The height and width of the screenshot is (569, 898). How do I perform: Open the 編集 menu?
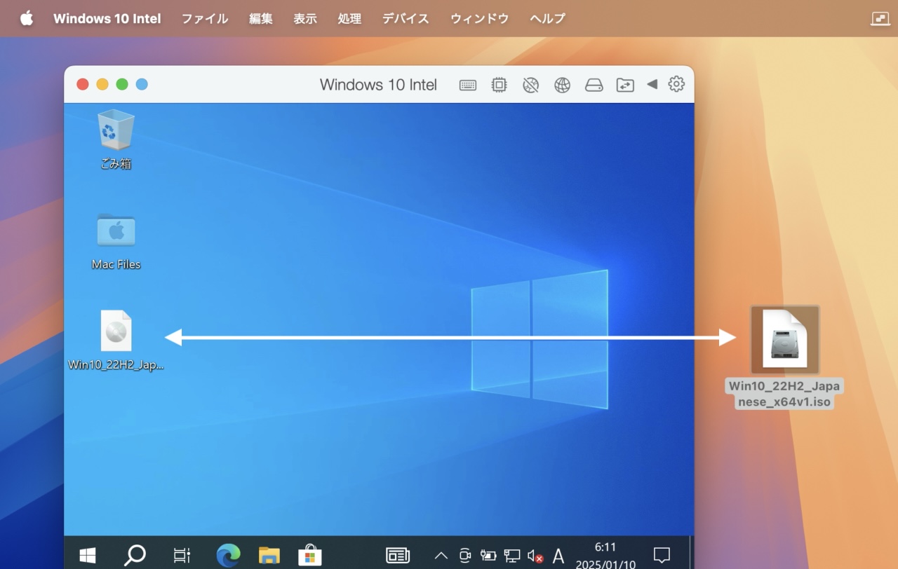pos(261,19)
